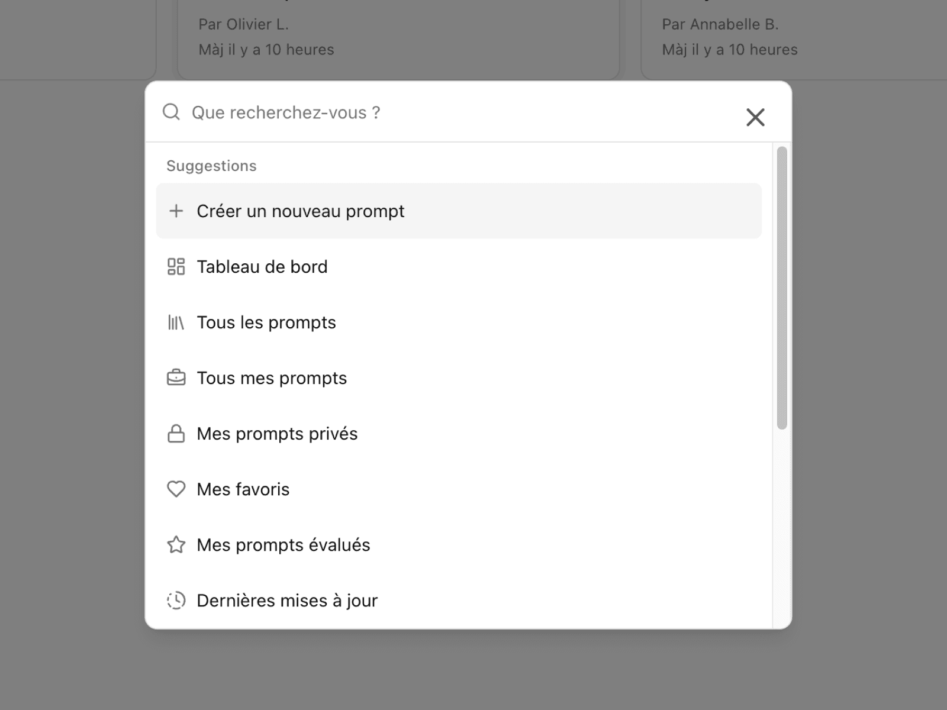947x710 pixels.
Task: Select Mes favoris from suggestions
Action: point(243,489)
